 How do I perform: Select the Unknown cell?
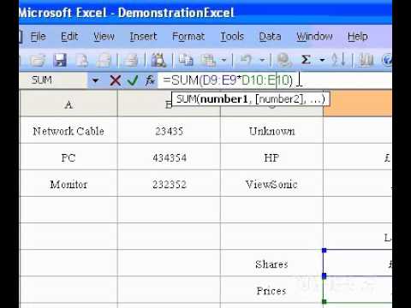click(271, 131)
